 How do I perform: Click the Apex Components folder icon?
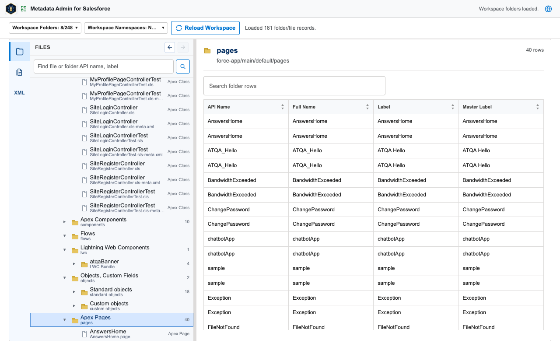[x=75, y=222]
